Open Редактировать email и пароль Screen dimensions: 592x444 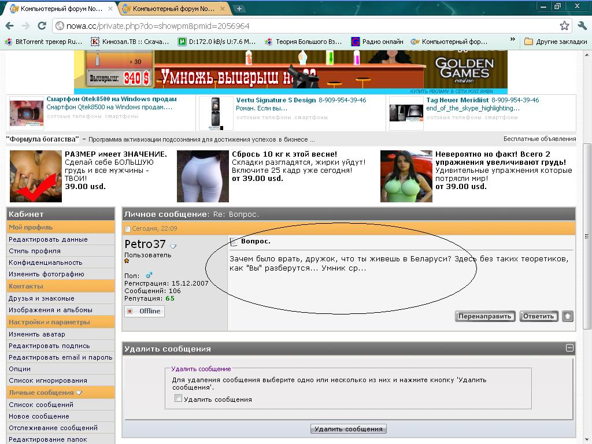click(x=60, y=357)
